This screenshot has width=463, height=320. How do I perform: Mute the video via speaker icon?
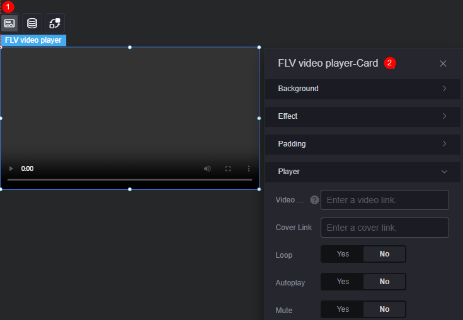(207, 168)
